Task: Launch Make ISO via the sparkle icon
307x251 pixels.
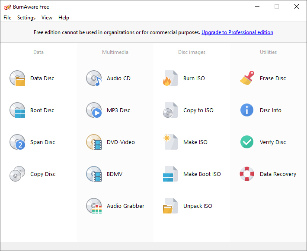Action: pyautogui.click(x=170, y=142)
